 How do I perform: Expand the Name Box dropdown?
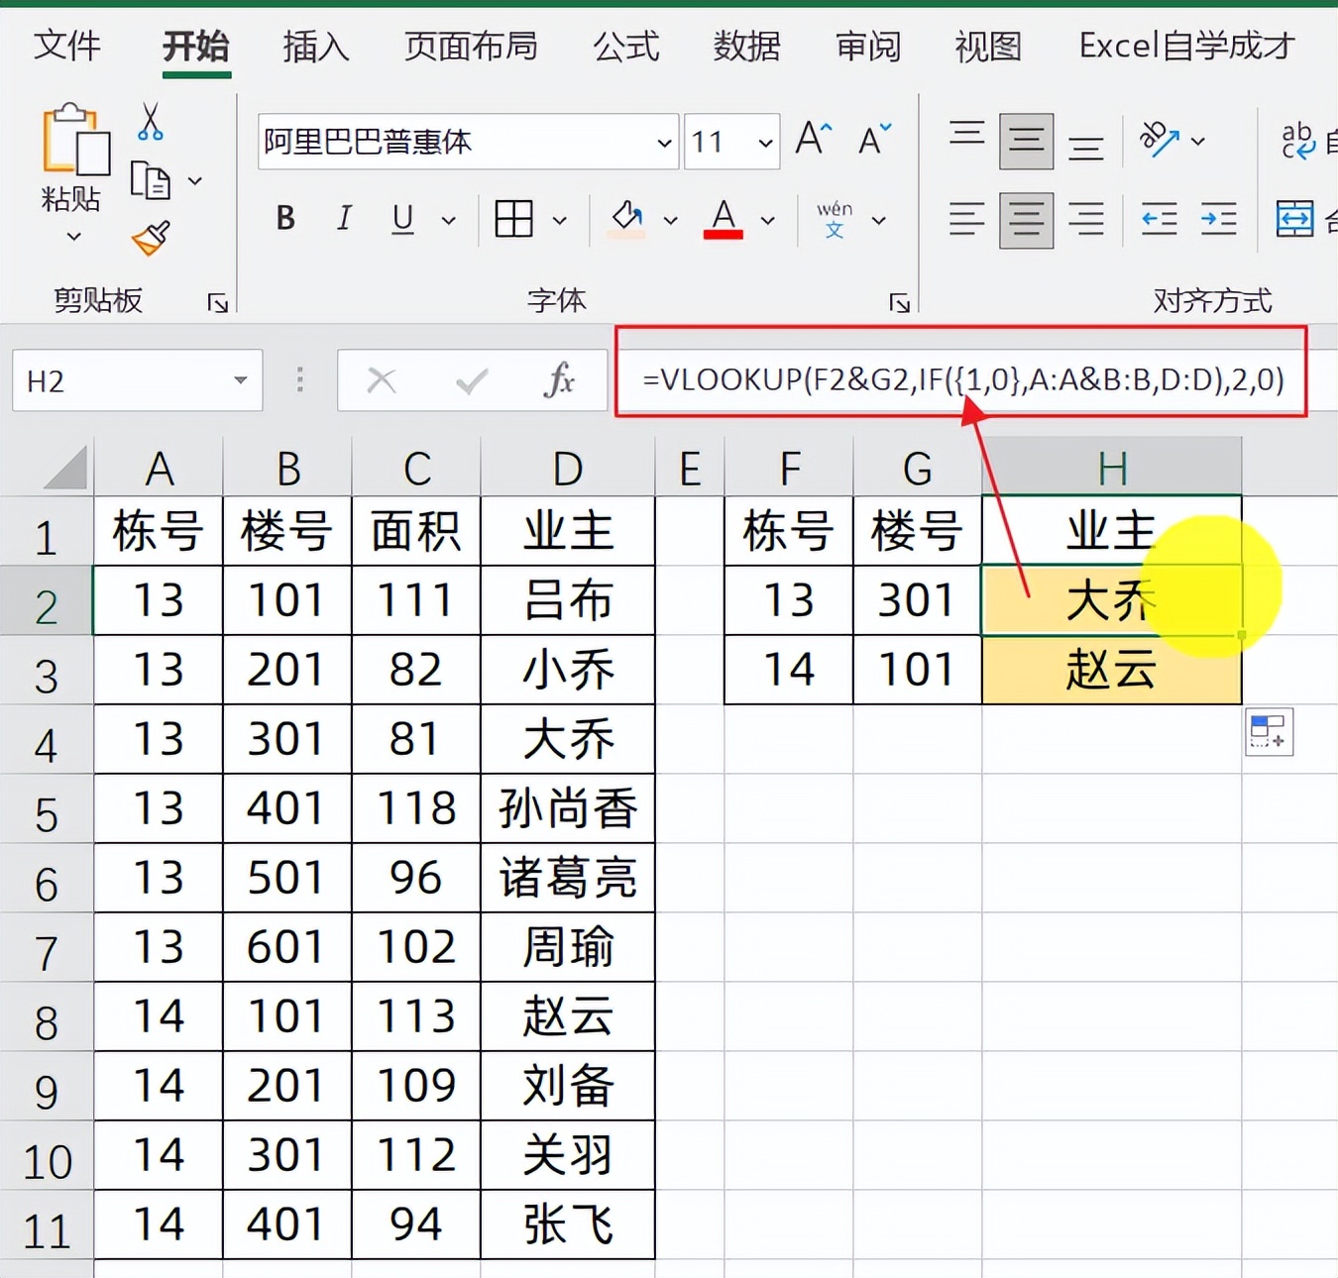240,380
